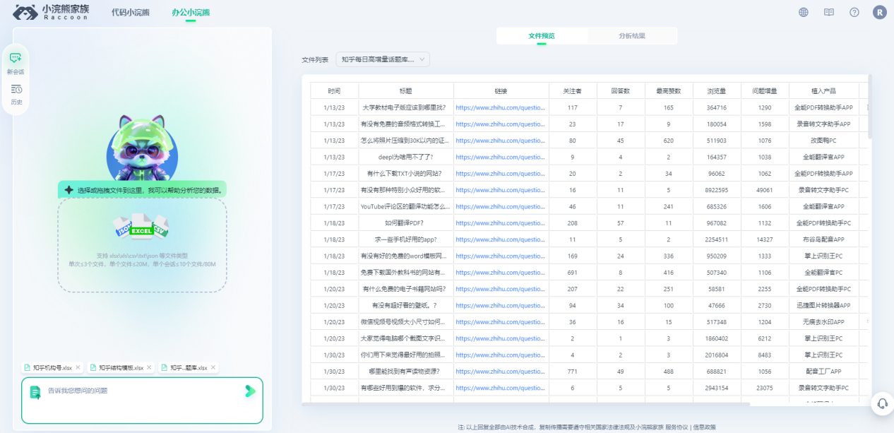Screen dimensions: 894x433
Task: Select cell 无痕去水印APP
Action: [x=823, y=321]
